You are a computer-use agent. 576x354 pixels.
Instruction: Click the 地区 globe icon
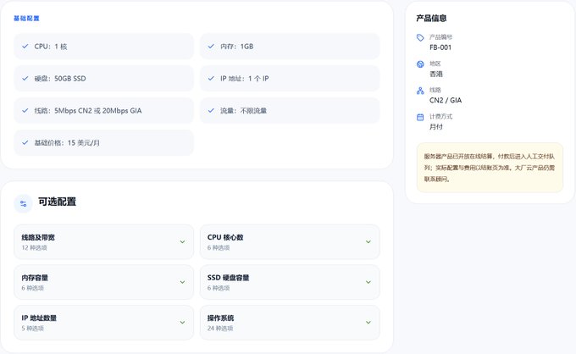click(420, 64)
